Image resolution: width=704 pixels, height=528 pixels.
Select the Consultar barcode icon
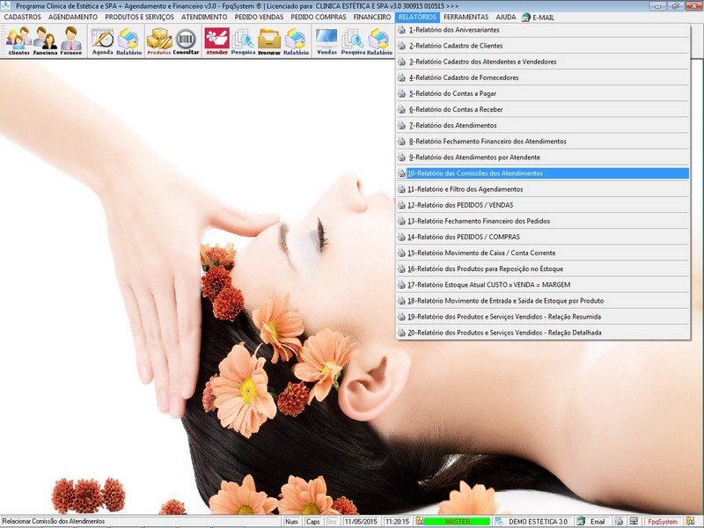186,40
